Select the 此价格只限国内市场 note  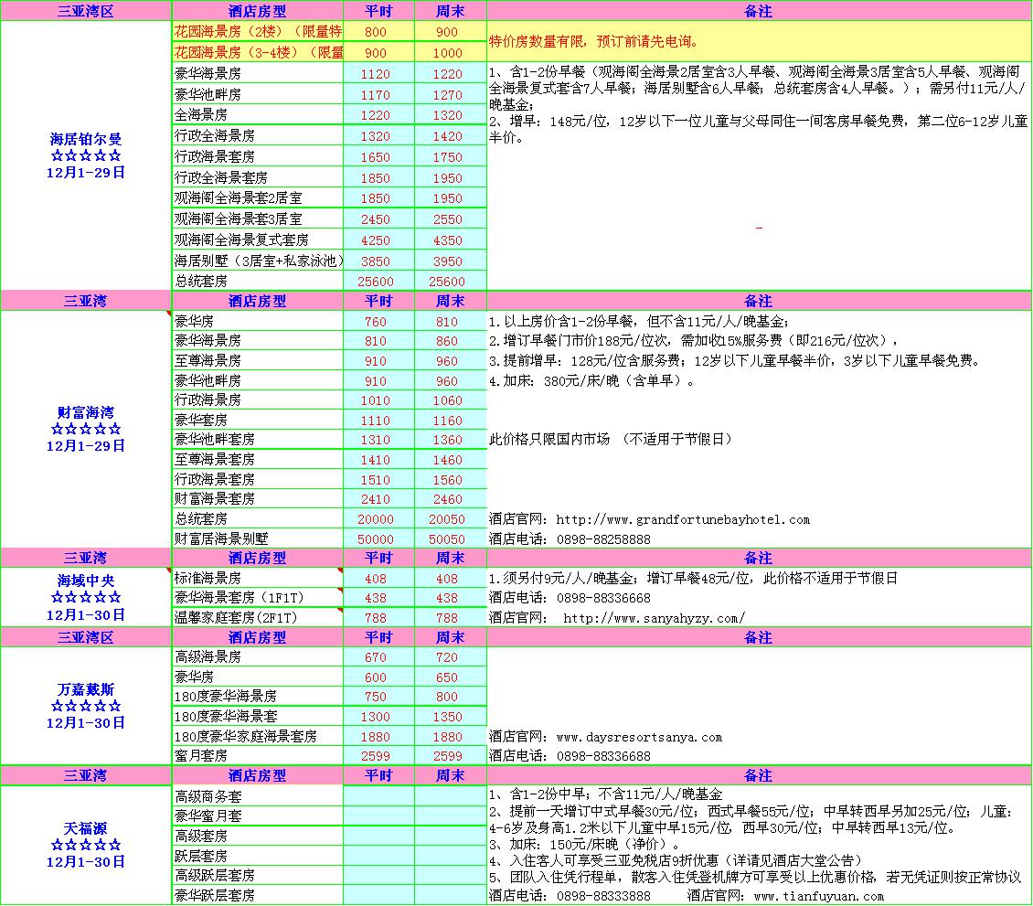click(x=612, y=440)
